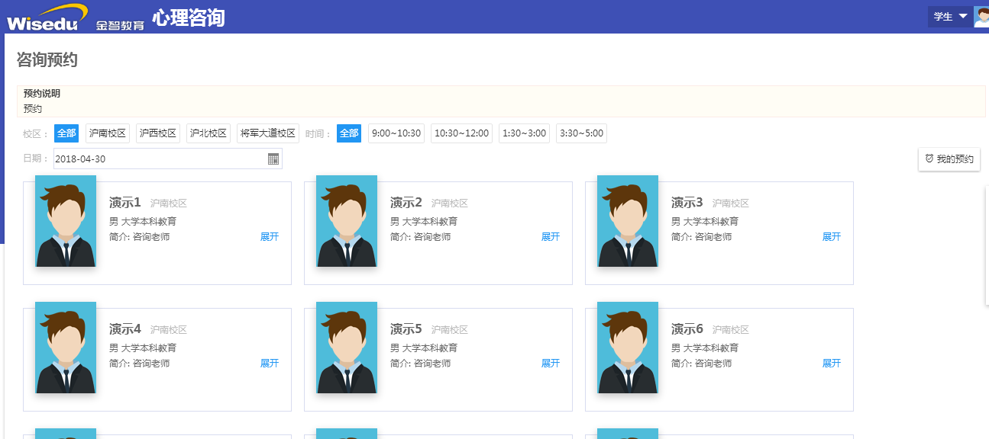Viewport: 989px width, 439px height.
Task: Click counselor name 演示1
Action: [x=125, y=203]
